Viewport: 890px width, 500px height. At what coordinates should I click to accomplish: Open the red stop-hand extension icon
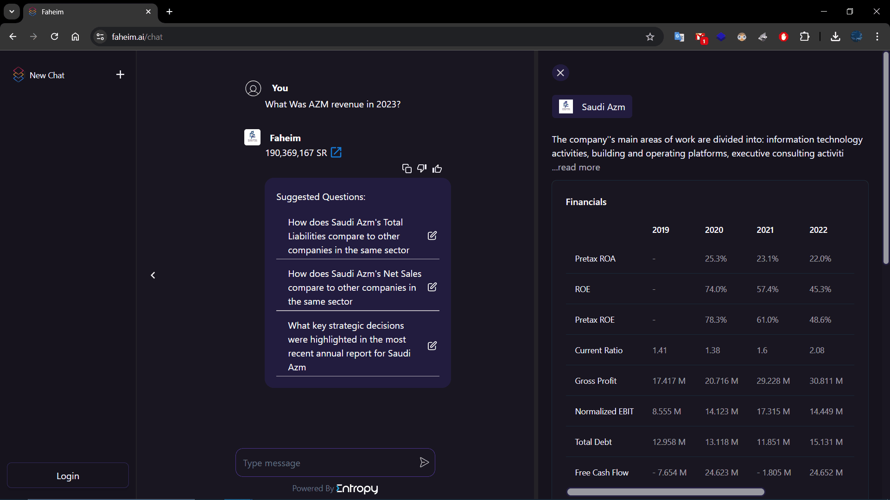[783, 37]
